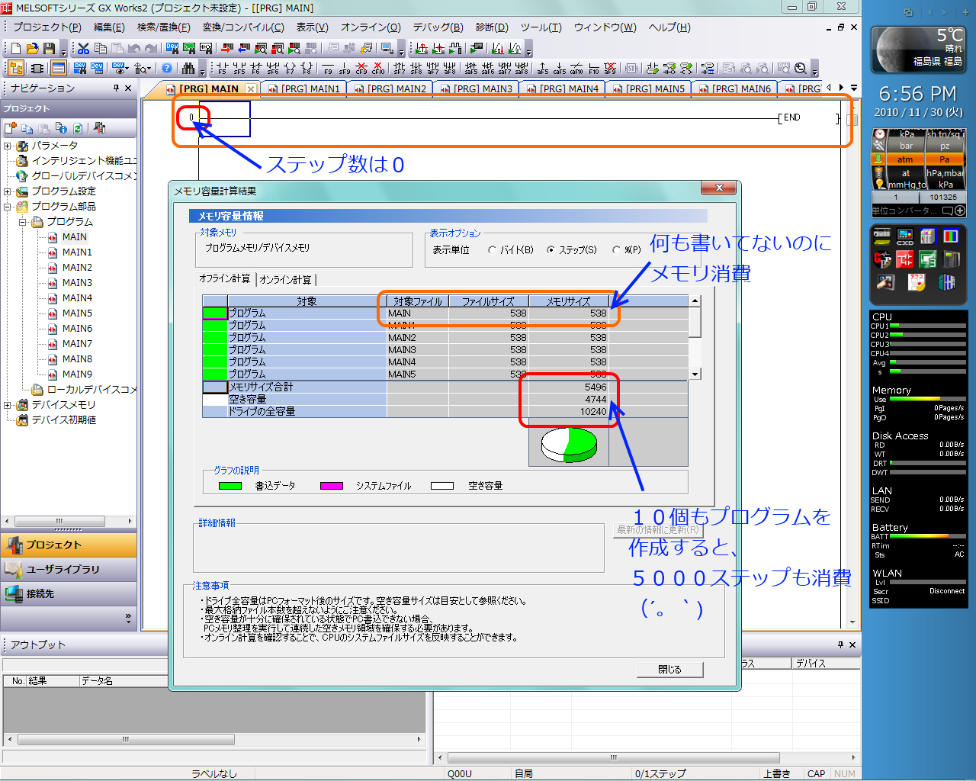Open the 編集(E) menu
Image resolution: width=976 pixels, height=781 pixels.
[x=109, y=27]
